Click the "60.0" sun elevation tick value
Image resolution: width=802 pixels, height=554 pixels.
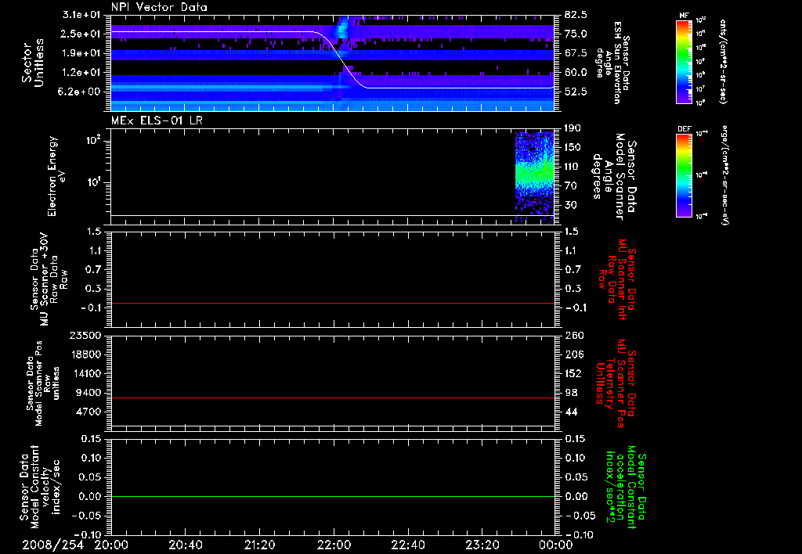point(576,72)
